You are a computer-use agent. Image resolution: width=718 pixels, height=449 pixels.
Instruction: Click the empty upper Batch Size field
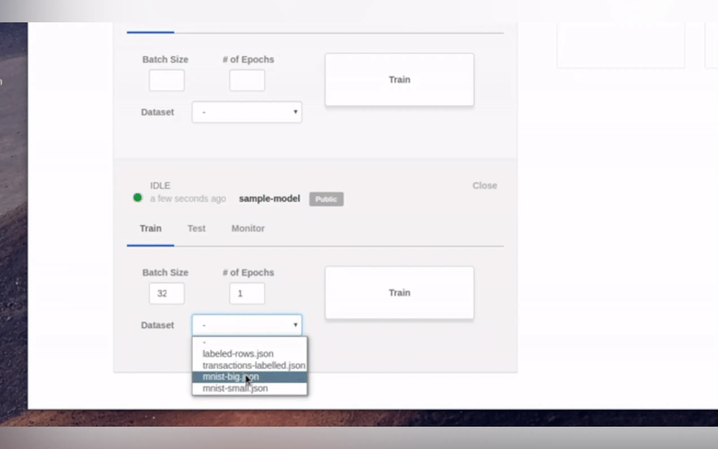[x=166, y=80]
